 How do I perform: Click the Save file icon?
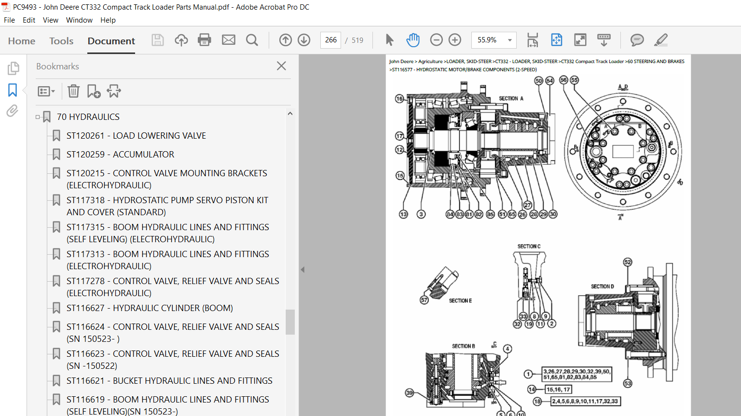click(158, 40)
